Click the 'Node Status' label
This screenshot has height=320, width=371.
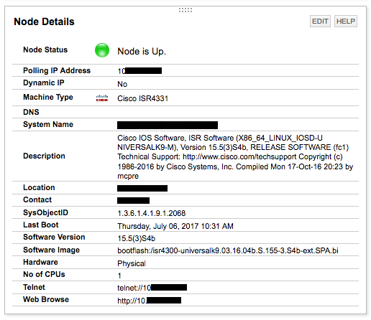45,50
